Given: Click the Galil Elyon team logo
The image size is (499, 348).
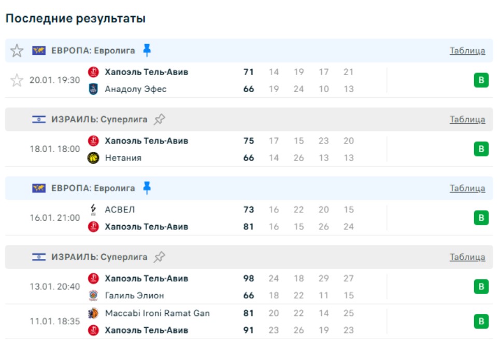Looking at the screenshot, I should (93, 296).
